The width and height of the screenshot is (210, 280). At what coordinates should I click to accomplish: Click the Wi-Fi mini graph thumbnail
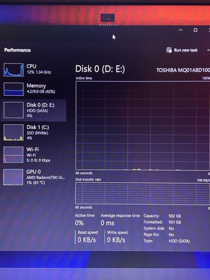pos(13,155)
